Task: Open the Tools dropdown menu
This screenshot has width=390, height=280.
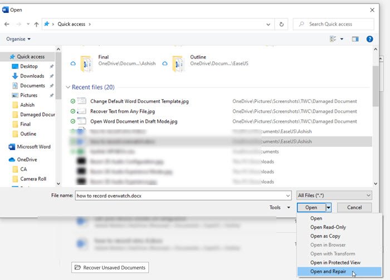Action: click(280, 208)
